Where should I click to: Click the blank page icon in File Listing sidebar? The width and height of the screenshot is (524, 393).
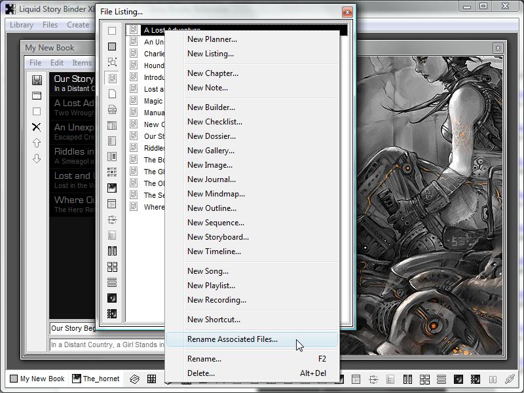[112, 94]
